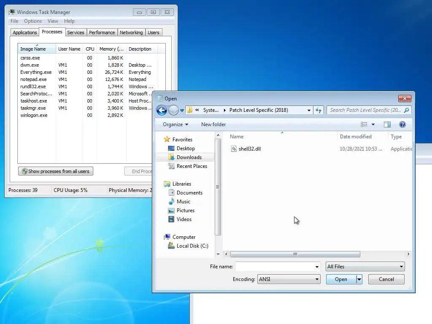Image resolution: width=432 pixels, height=324 pixels.
Task: Click the navigation pane vertical scrollbar
Action: point(218,187)
